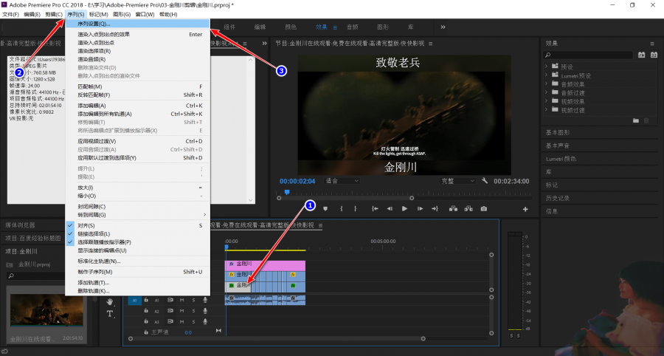664x356 pixels.
Task: Click the Lift button icon
Action: point(453,208)
